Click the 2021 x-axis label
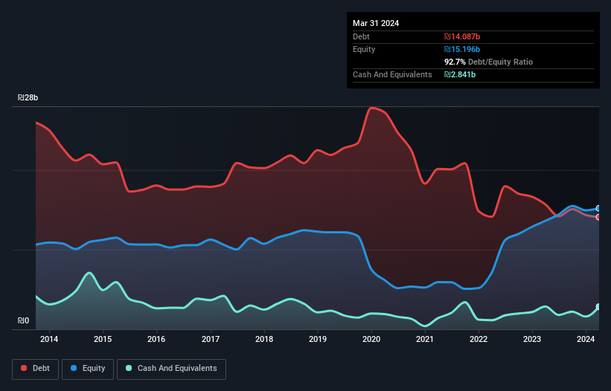611x391 pixels. pyautogui.click(x=425, y=339)
